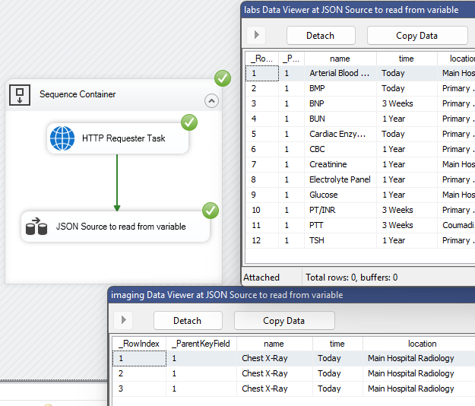
Task: Select the 'BUN' name cell
Action: [x=340, y=119]
